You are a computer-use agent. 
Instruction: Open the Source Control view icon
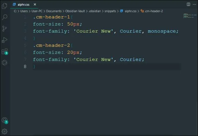5,28
